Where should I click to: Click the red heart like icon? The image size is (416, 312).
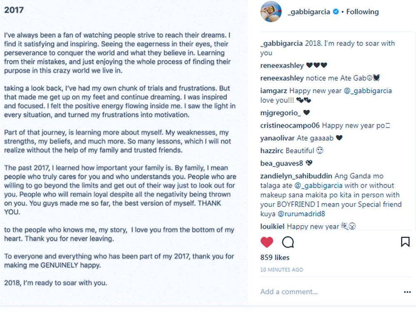click(267, 242)
